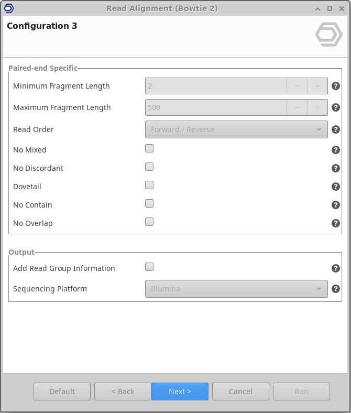This screenshot has width=351, height=413.
Task: Cancel the Bowtie 2 configuration dialog
Action: [240, 392]
